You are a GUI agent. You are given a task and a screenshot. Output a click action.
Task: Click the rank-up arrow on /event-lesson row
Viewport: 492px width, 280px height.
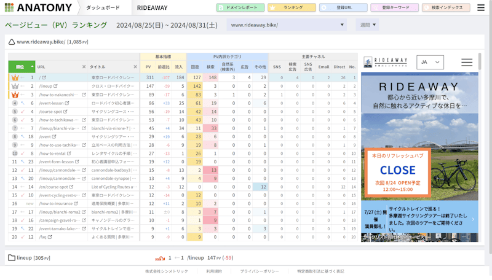(23, 103)
